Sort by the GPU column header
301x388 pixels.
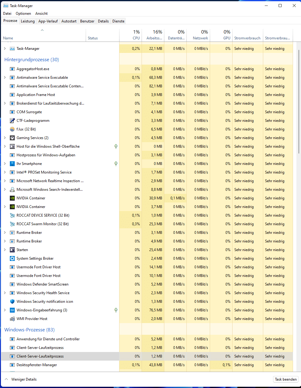[221, 35]
